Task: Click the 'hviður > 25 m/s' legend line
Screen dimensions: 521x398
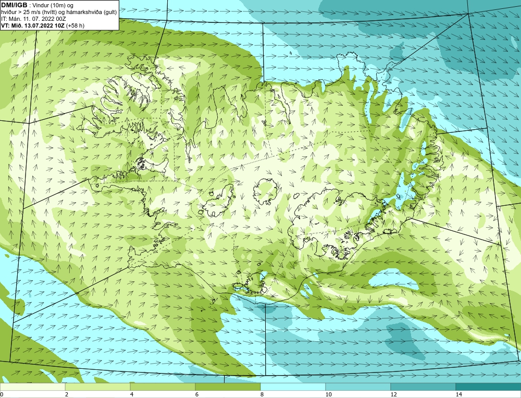Action: click(59, 12)
